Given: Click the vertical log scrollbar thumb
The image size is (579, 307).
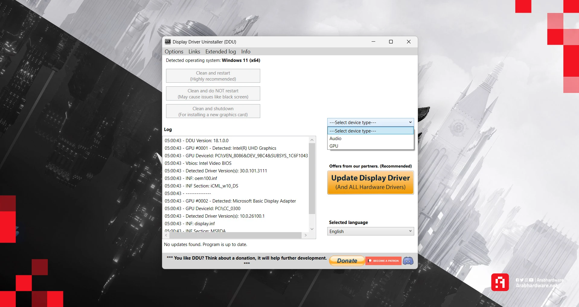Looking at the screenshot, I should [312, 178].
